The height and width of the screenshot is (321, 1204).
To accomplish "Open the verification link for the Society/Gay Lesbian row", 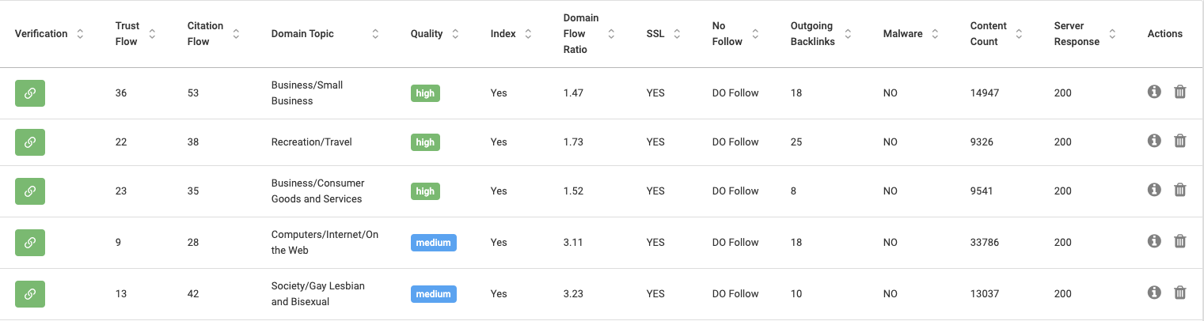I will 30,294.
